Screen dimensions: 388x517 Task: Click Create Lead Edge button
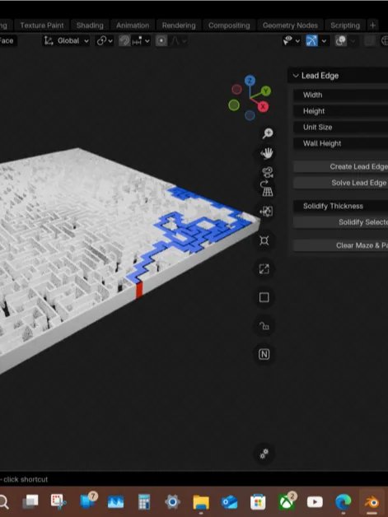click(341, 166)
